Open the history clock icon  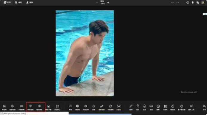pos(188,2)
